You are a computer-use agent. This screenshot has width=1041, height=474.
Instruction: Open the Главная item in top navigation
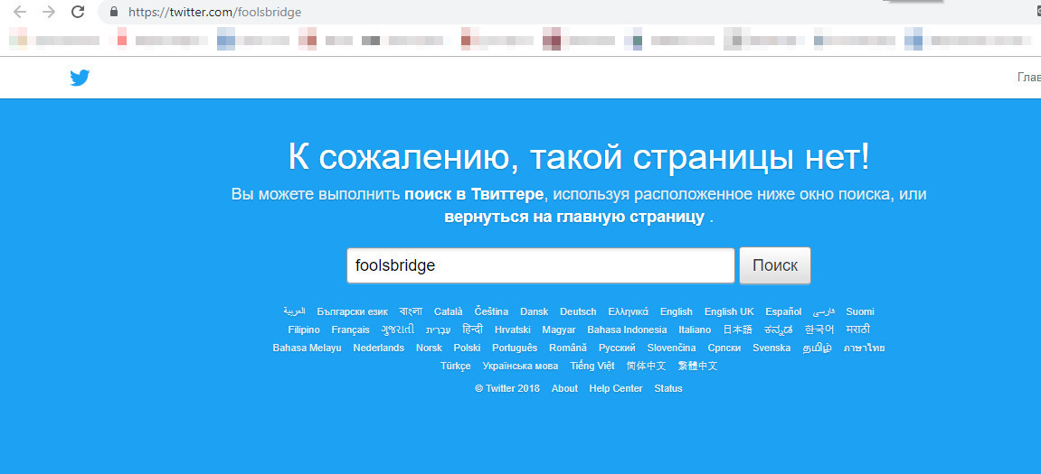1028,78
